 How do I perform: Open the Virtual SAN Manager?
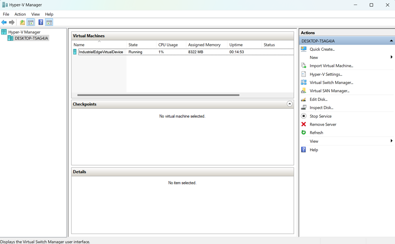(x=329, y=91)
